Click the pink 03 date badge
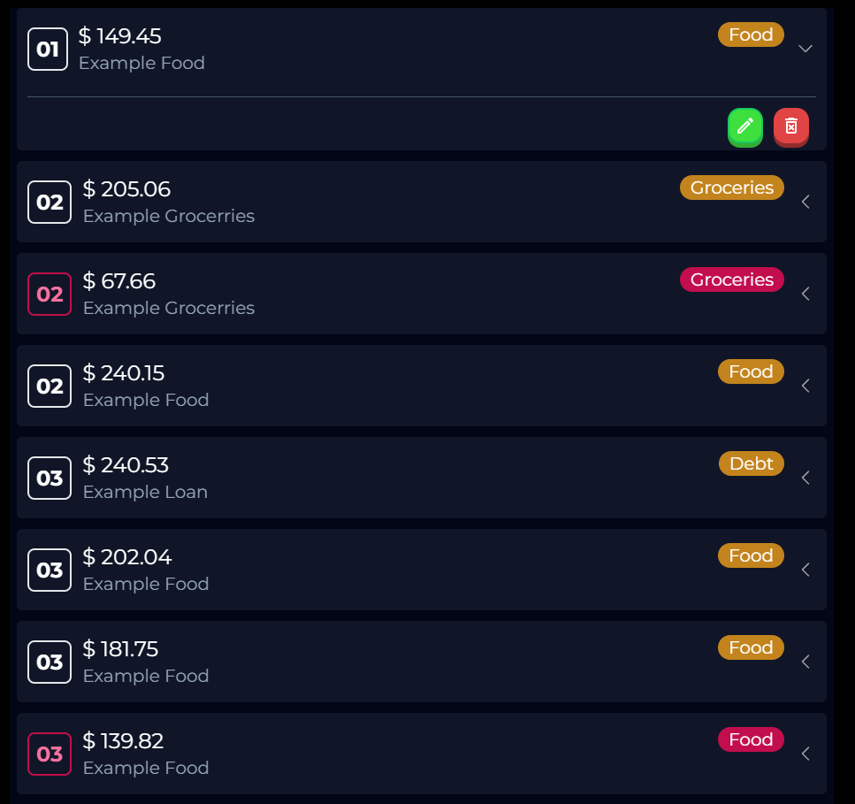The height and width of the screenshot is (804, 855). tap(50, 754)
